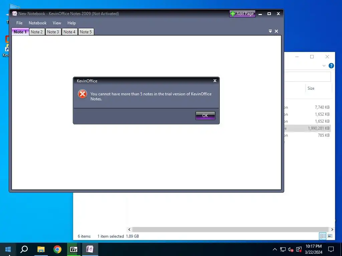Open the Help menu
Screen dimensions: 342x256
[x=71, y=23]
